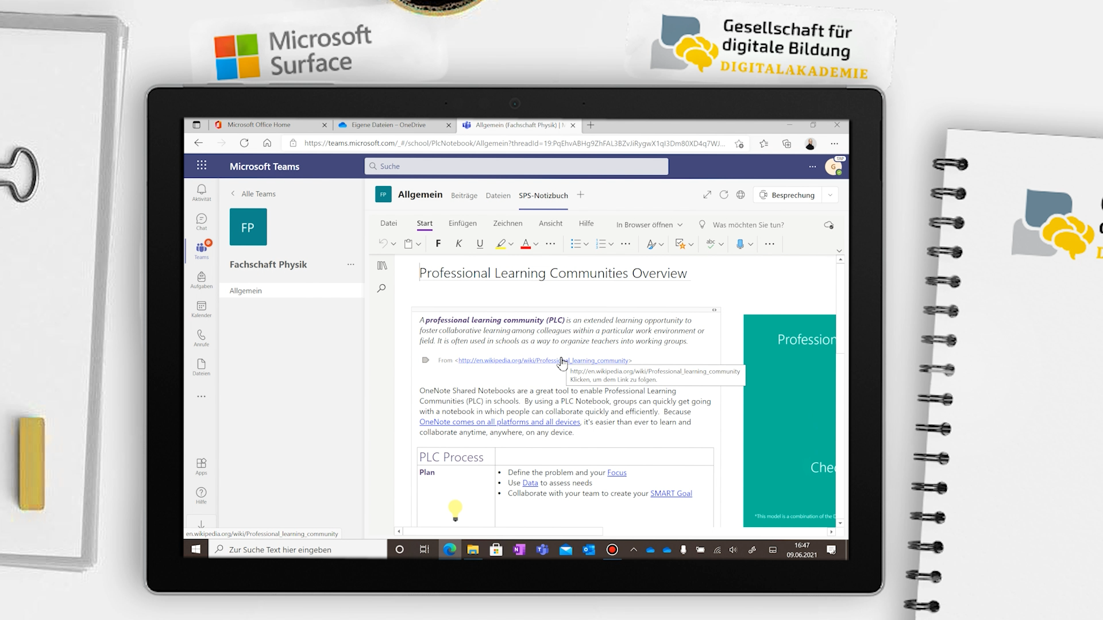Viewport: 1103px width, 620px height.
Task: Open the OneNote comes on all platforms link
Action: (500, 422)
